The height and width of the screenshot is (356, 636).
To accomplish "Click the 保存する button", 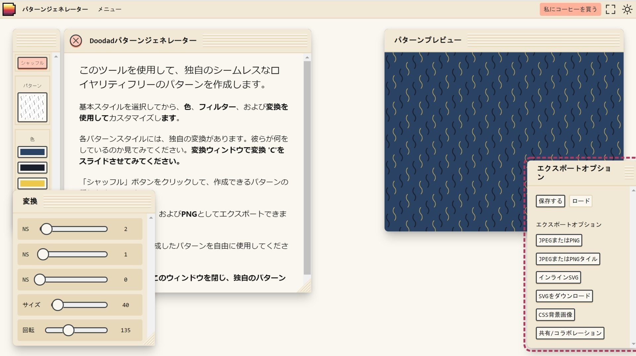I will pos(550,201).
